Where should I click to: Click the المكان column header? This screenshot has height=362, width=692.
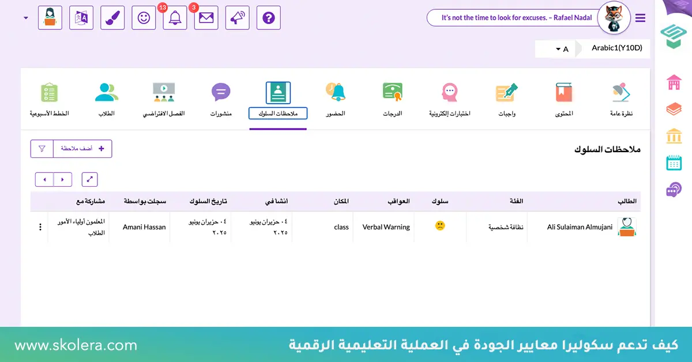click(x=341, y=201)
